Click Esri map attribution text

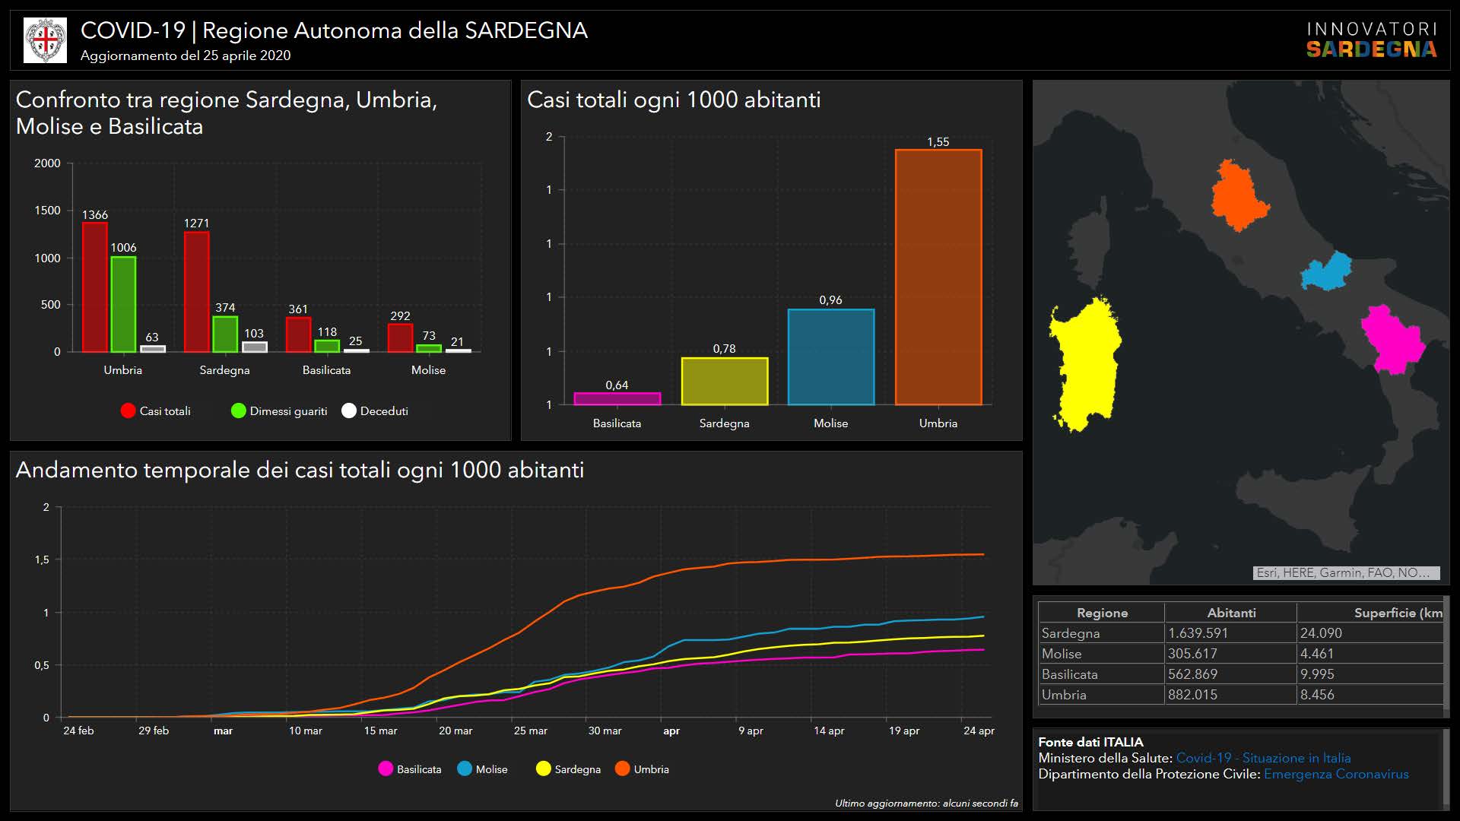[1345, 572]
